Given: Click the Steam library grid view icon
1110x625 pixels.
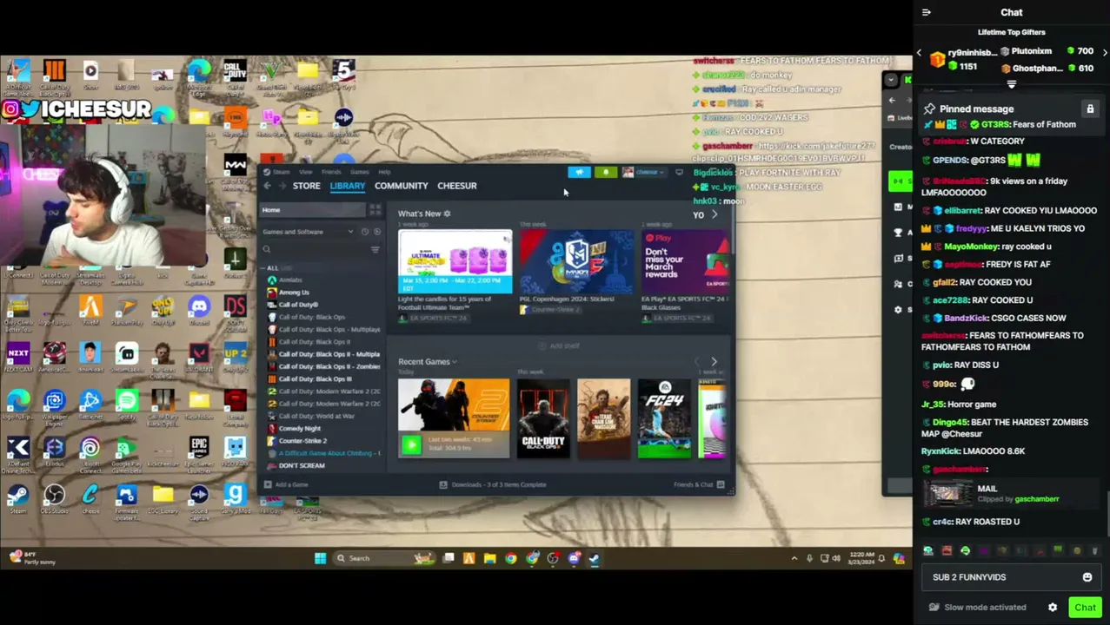Looking at the screenshot, I should (375, 210).
